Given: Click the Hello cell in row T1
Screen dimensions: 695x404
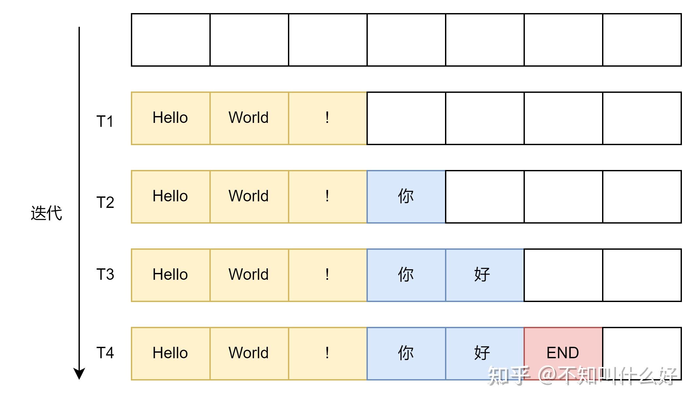Looking at the screenshot, I should pos(170,118).
